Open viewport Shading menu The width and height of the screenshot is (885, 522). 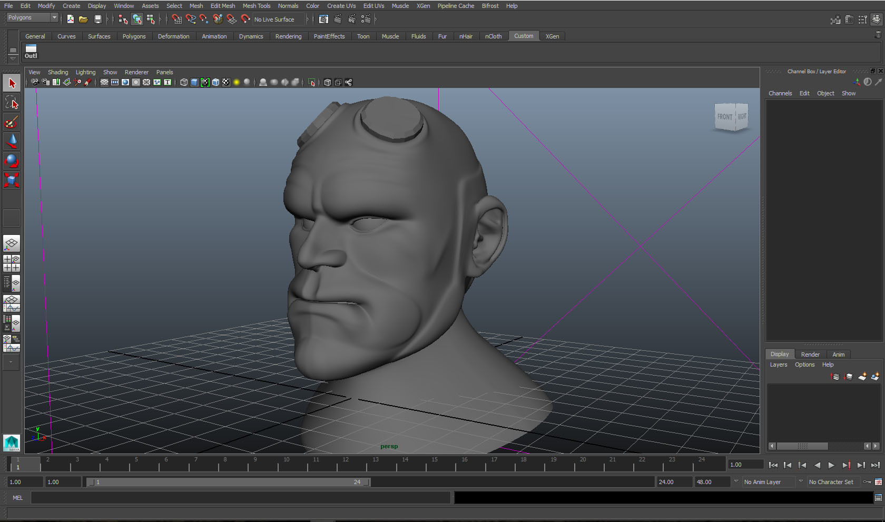(58, 72)
